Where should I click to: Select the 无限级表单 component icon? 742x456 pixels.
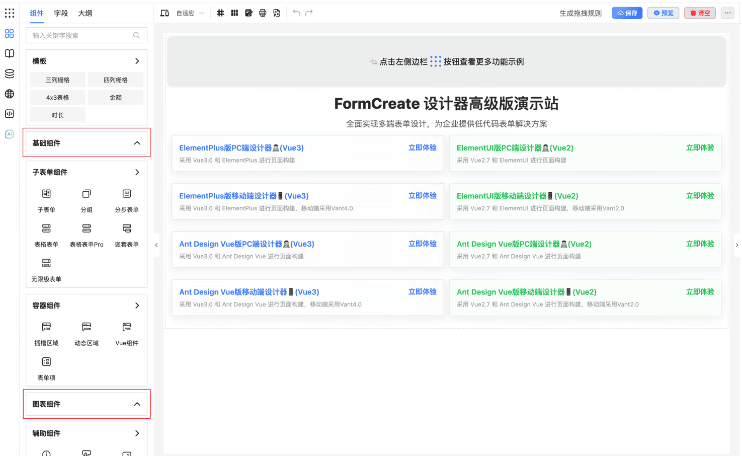(x=46, y=263)
